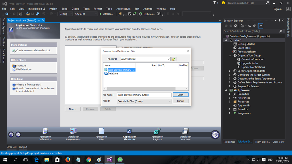Screen dimensions: 292x164
Task: Select the Application Registry step icon
Action: [x=157, y=131]
